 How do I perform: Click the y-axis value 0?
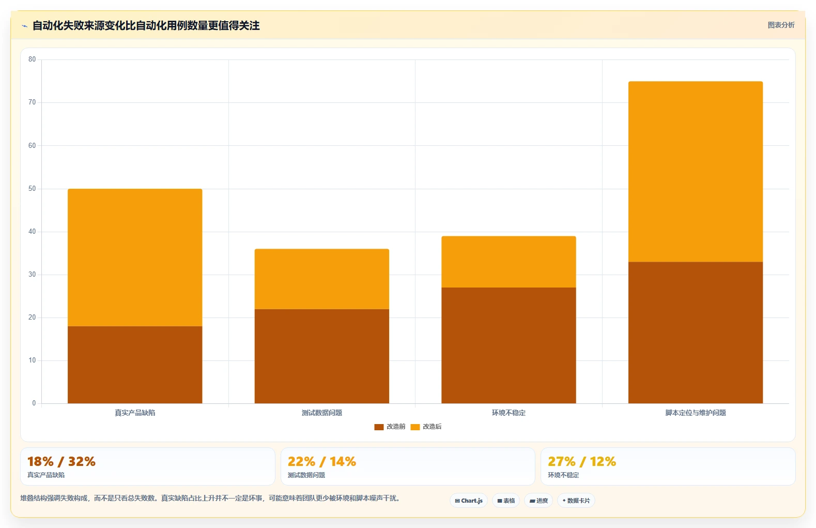click(x=34, y=403)
